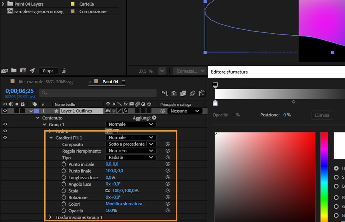Image resolution: width=345 pixels, height=222 pixels.
Task: Collapse the Contenuto group
Action: pyautogui.click(x=38, y=118)
